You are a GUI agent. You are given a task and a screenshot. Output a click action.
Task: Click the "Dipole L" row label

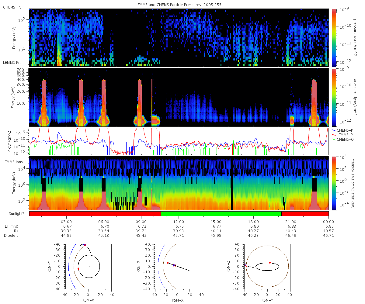point(11,236)
